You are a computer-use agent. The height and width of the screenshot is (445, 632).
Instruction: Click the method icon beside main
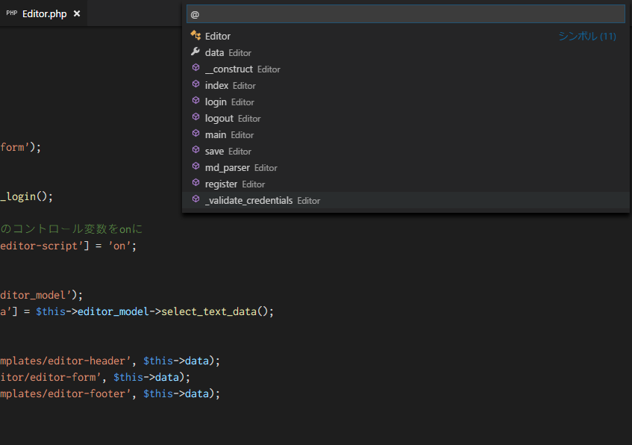pyautogui.click(x=196, y=134)
